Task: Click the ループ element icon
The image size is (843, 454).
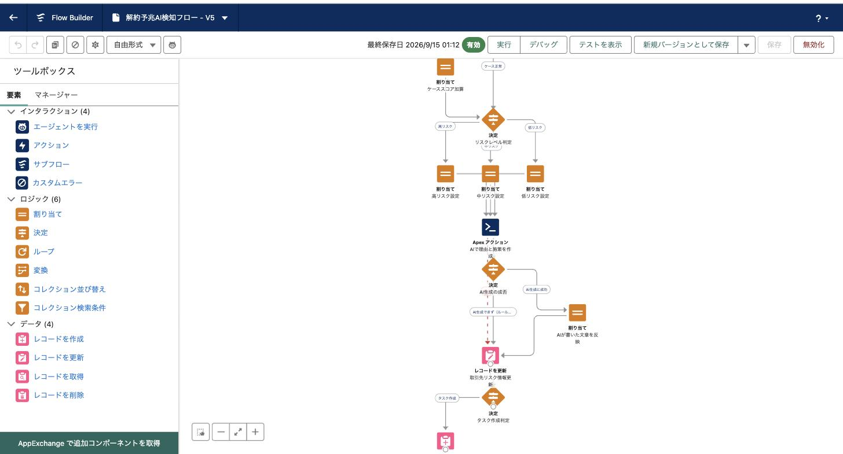Action: point(22,252)
